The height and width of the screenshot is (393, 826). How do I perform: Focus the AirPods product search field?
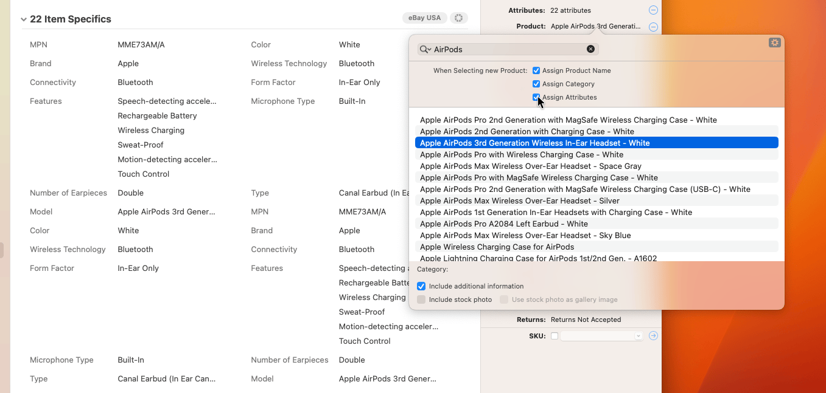pos(508,49)
